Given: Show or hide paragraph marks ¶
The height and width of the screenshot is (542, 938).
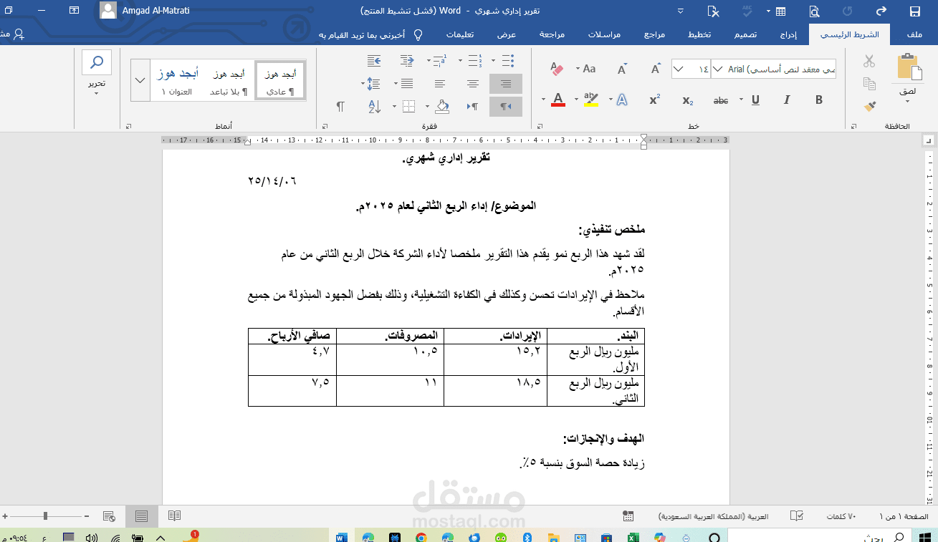Looking at the screenshot, I should (x=340, y=107).
